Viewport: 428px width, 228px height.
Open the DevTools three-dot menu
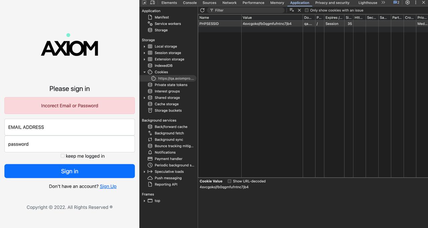416,3
